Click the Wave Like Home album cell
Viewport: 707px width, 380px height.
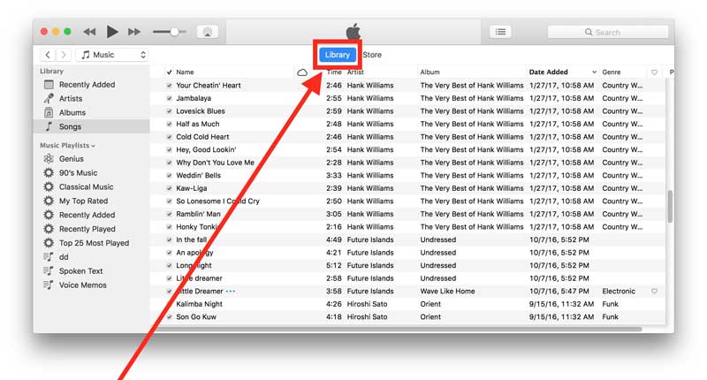(447, 292)
